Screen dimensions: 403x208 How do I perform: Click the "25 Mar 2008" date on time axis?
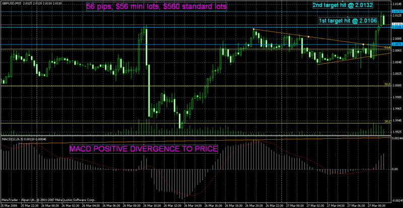9,205
